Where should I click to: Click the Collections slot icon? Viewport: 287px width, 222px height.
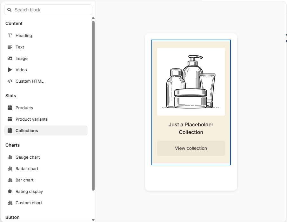(10, 130)
